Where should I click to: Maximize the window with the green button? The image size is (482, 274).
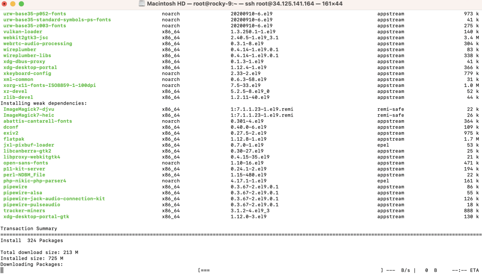point(21,4)
